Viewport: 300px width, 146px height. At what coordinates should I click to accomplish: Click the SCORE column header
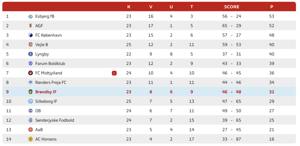[232, 7]
